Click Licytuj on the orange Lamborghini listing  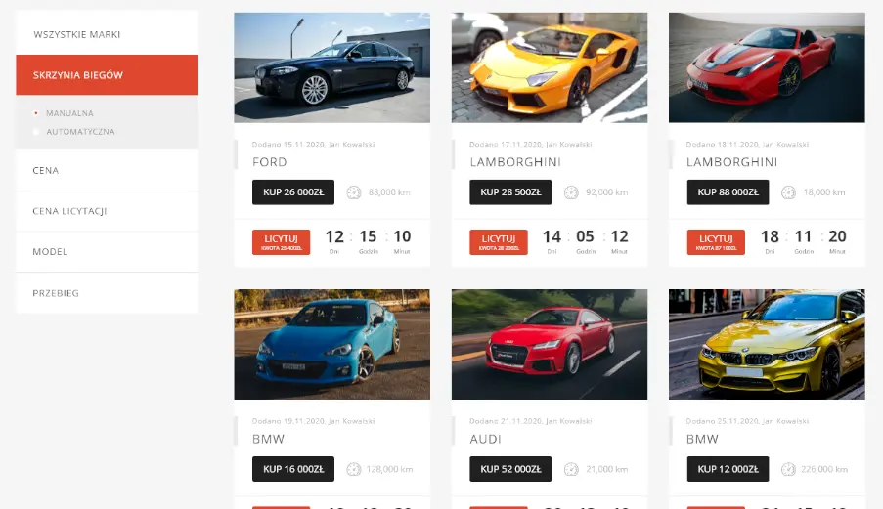pos(499,242)
